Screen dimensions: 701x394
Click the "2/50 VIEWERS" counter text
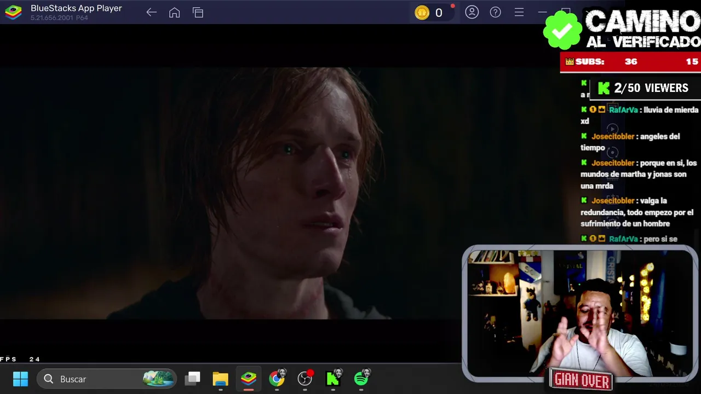pyautogui.click(x=651, y=88)
